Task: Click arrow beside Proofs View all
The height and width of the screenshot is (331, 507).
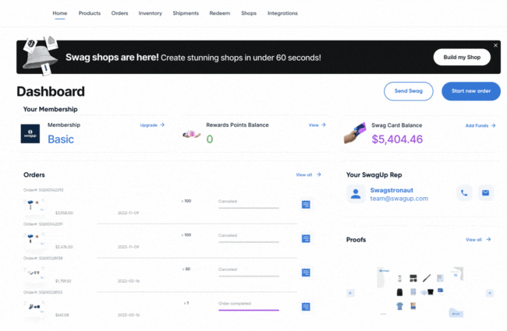Action: click(488, 239)
